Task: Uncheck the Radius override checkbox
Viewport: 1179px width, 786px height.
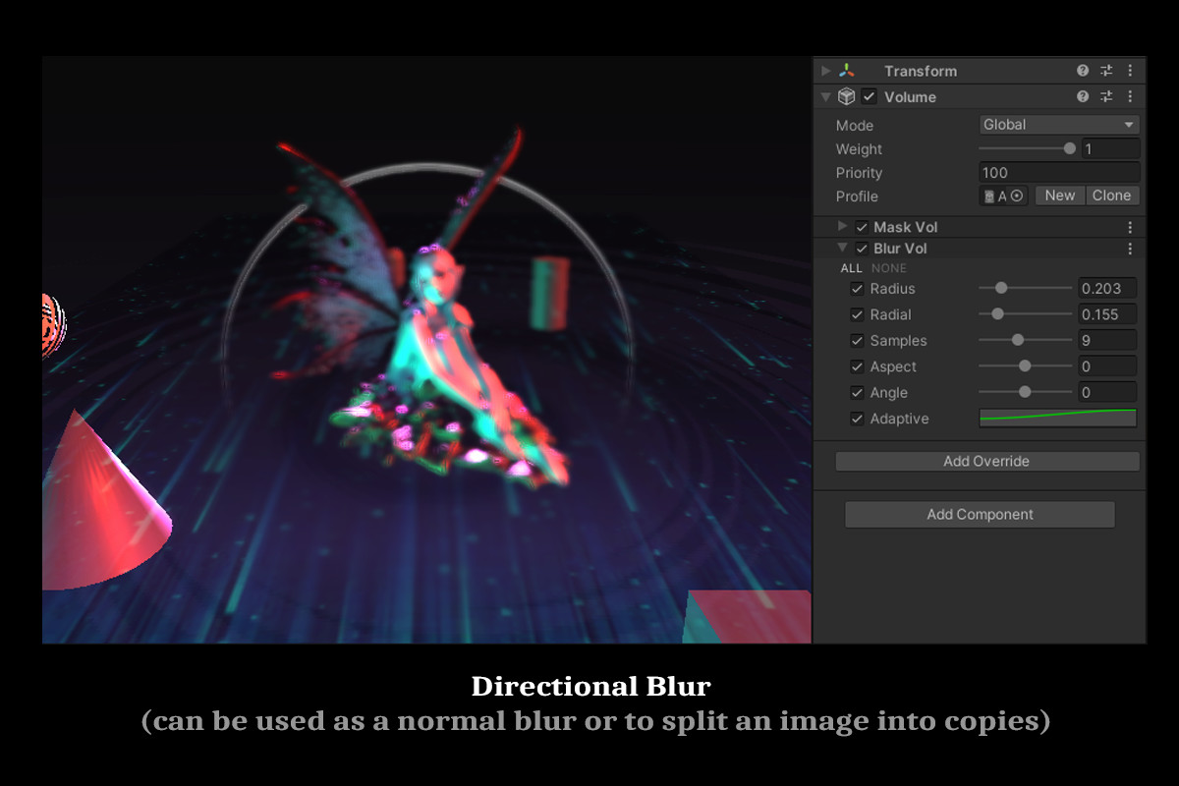Action: (858, 288)
